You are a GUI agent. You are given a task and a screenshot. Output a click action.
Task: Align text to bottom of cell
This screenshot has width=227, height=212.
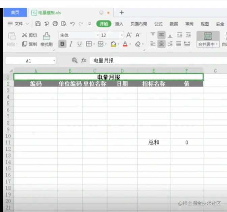coord(170,35)
